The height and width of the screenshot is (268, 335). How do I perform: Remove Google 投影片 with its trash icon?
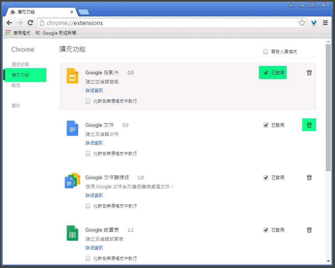click(x=309, y=73)
